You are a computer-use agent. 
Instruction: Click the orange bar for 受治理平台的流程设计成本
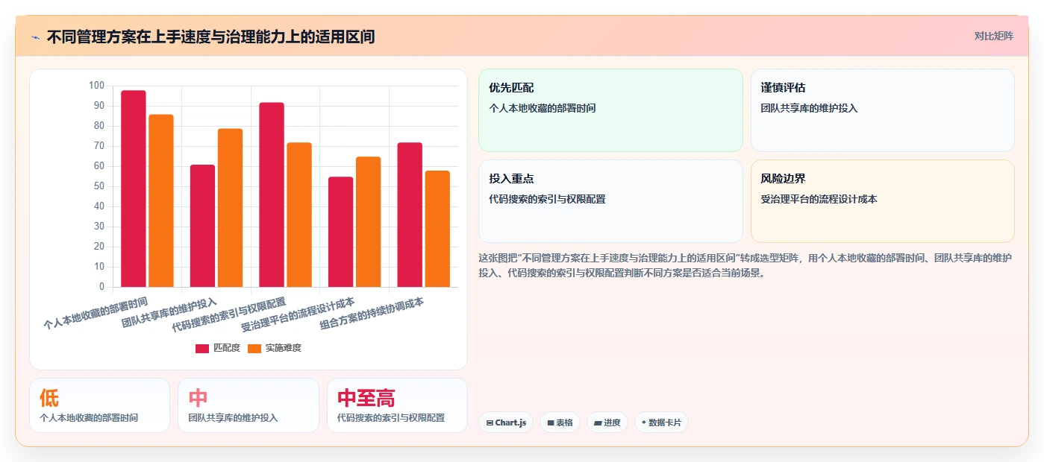coord(369,222)
